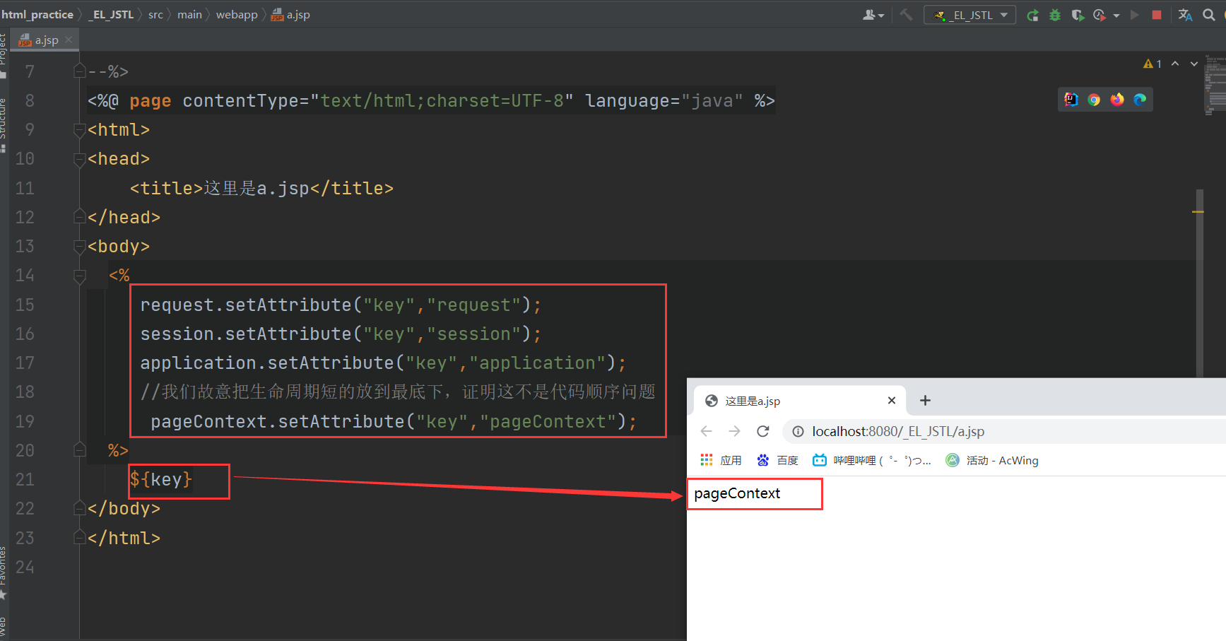
Task: Click the browser Back arrow
Action: tap(706, 431)
